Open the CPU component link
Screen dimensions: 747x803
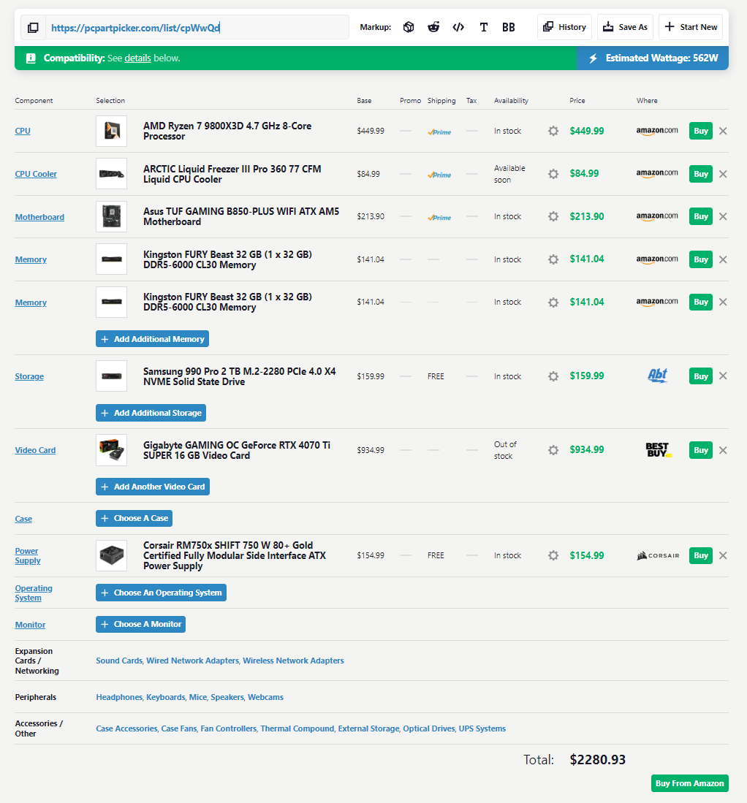pyautogui.click(x=23, y=131)
